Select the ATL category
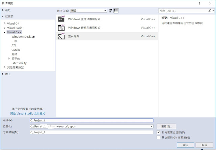The height and width of the screenshot is (150, 216). pos(14,45)
